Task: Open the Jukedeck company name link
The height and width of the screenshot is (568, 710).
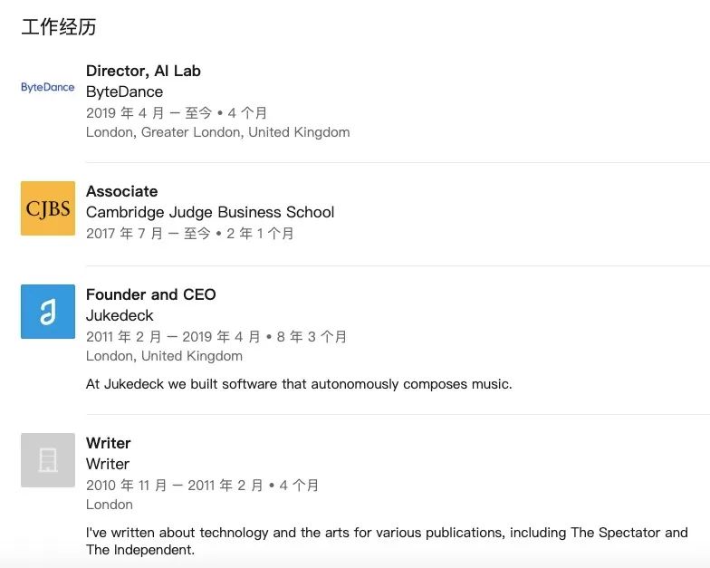Action: click(x=120, y=315)
